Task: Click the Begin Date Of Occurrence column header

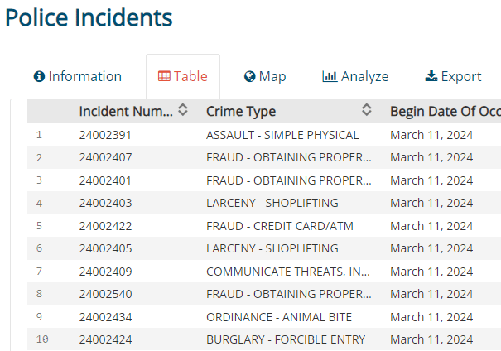Action: coord(445,111)
